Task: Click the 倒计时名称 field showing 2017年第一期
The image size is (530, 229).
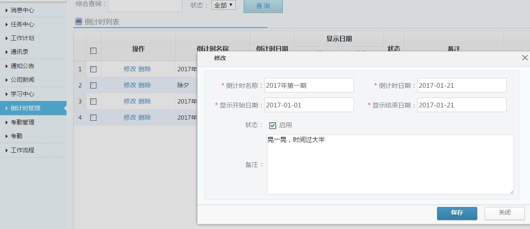Action: 309,85
